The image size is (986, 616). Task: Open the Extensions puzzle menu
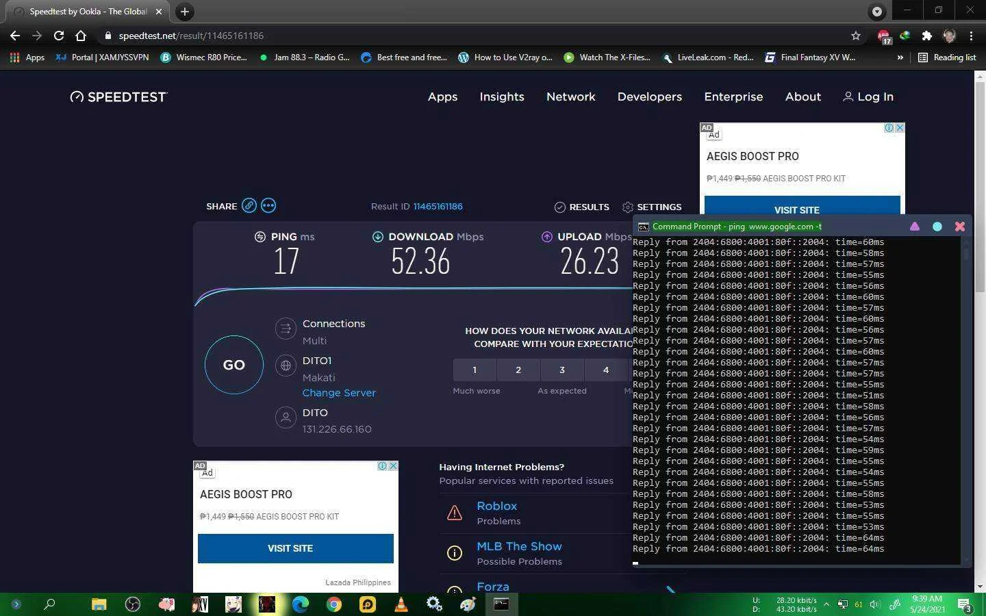point(927,36)
